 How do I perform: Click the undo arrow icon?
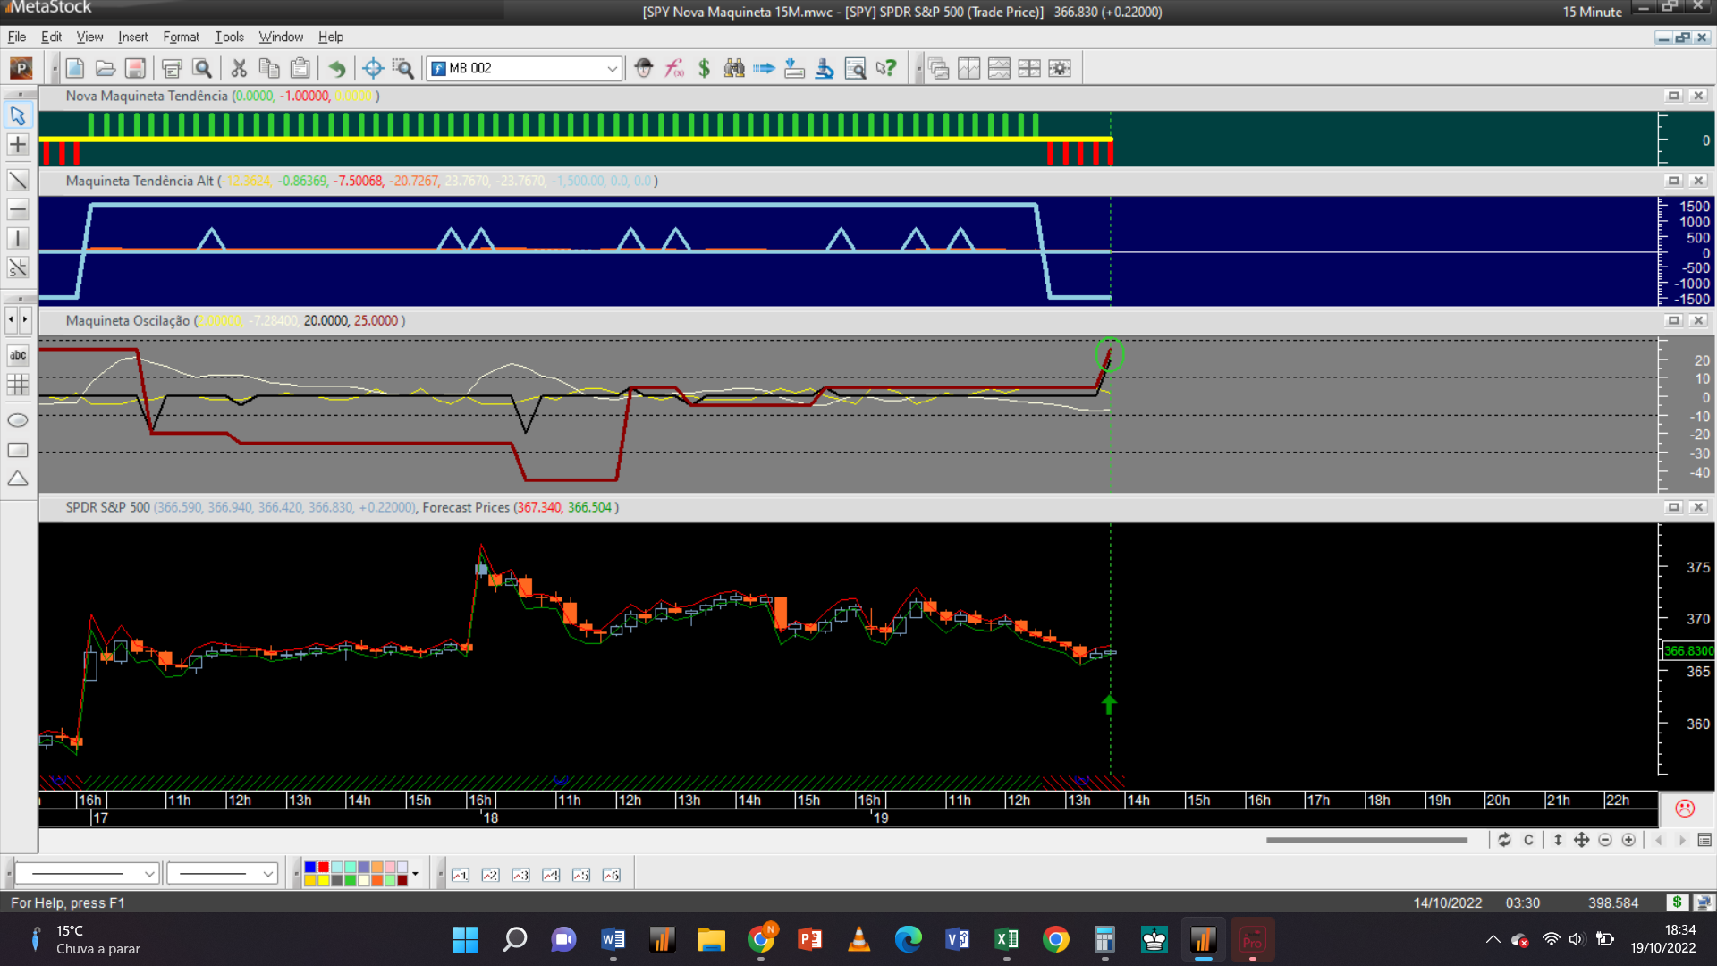point(337,68)
